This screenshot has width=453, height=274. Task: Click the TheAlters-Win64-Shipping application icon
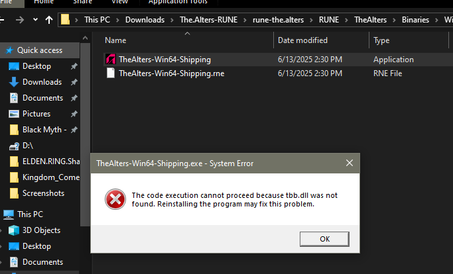coord(110,60)
